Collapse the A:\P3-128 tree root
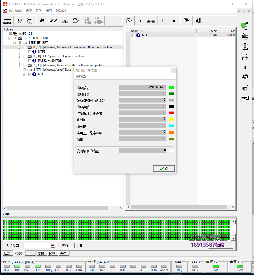The width and height of the screenshot is (254, 275). click(x=4, y=33)
